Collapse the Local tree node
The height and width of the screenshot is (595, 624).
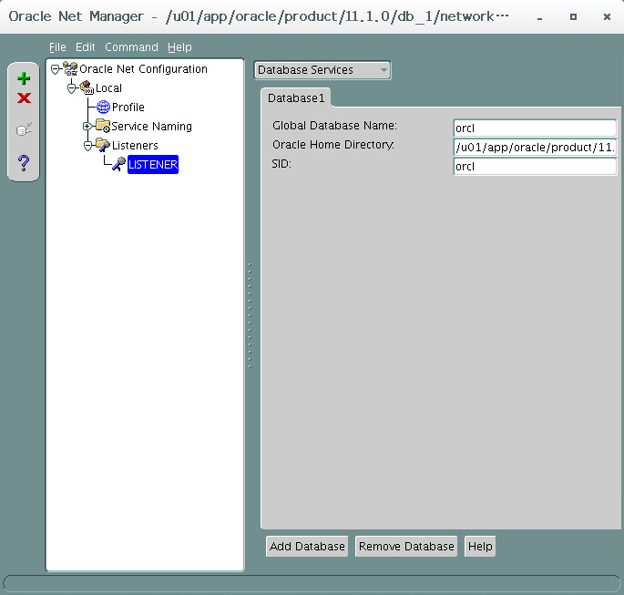(71, 88)
